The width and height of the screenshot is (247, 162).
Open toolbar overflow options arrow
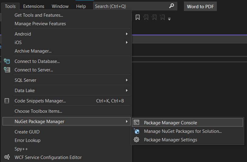[x=169, y=19]
